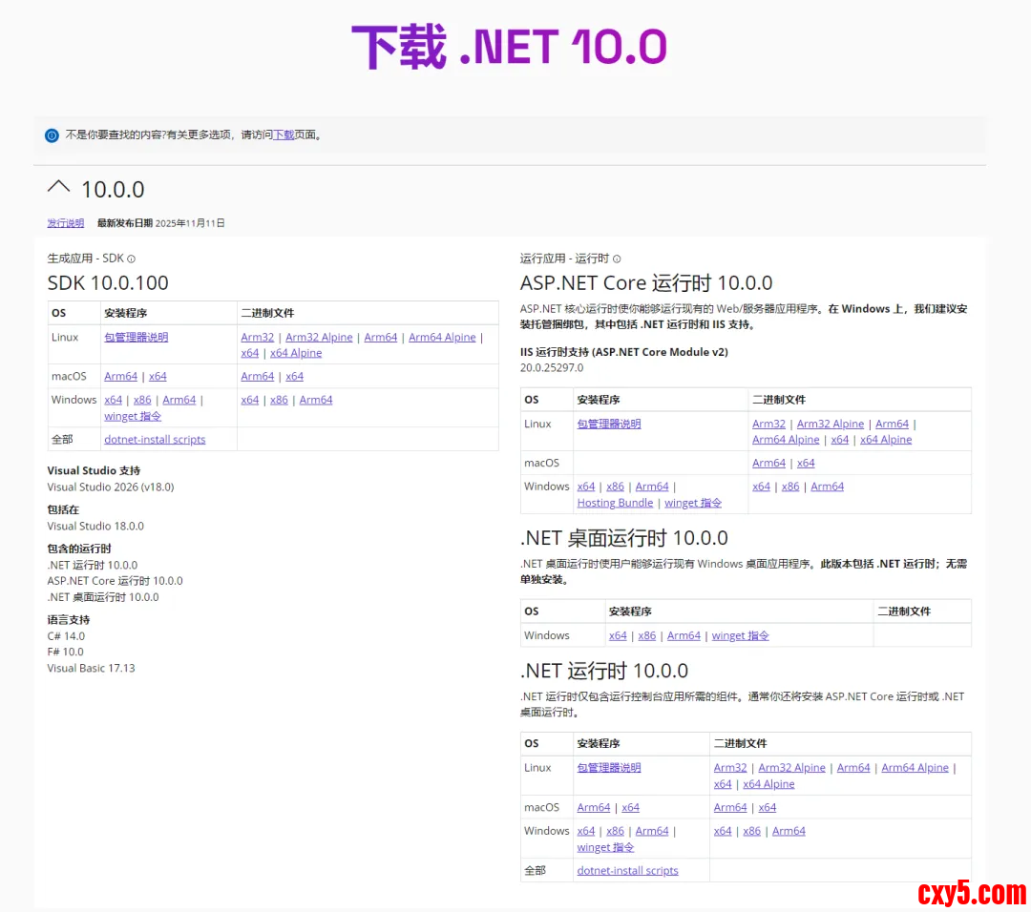The height and width of the screenshot is (912, 1031).
Task: Open SDK Linux 包管理器说明 link
Action: (136, 338)
